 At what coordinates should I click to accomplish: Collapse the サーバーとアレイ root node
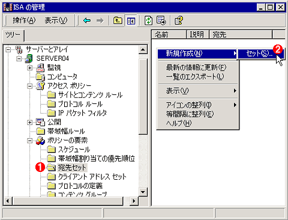[x=8, y=49]
